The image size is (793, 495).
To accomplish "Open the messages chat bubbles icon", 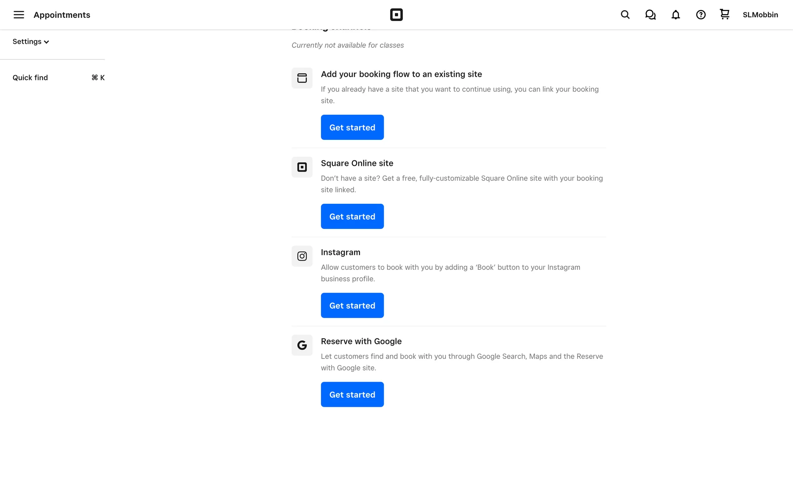I will 650,15.
